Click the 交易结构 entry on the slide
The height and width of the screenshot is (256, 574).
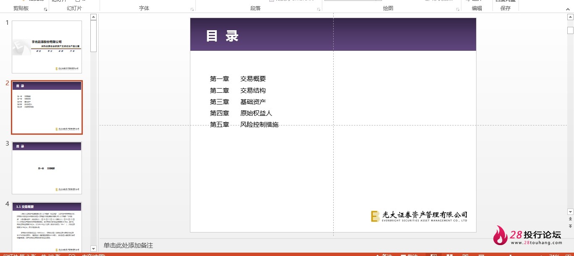point(253,91)
